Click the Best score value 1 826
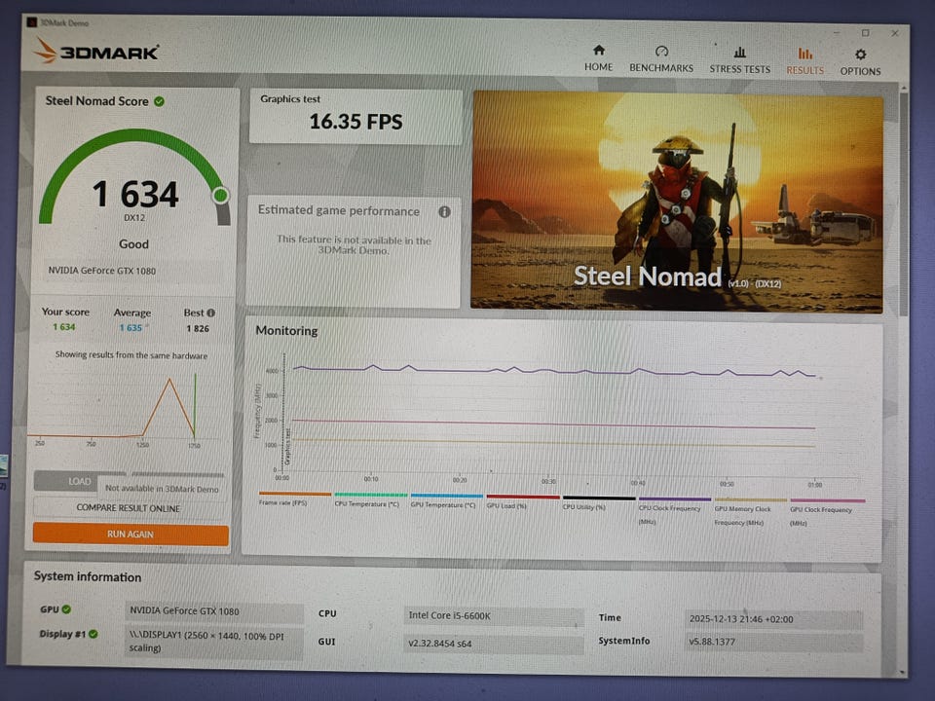The image size is (935, 701). point(198,328)
